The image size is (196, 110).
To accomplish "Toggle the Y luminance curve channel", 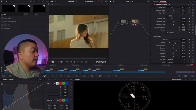I will click(x=57, y=83).
